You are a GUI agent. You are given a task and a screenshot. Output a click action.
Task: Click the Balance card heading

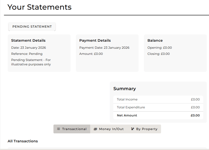155,40
